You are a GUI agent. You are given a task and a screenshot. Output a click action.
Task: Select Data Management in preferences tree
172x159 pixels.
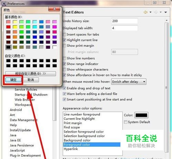(x=23, y=120)
